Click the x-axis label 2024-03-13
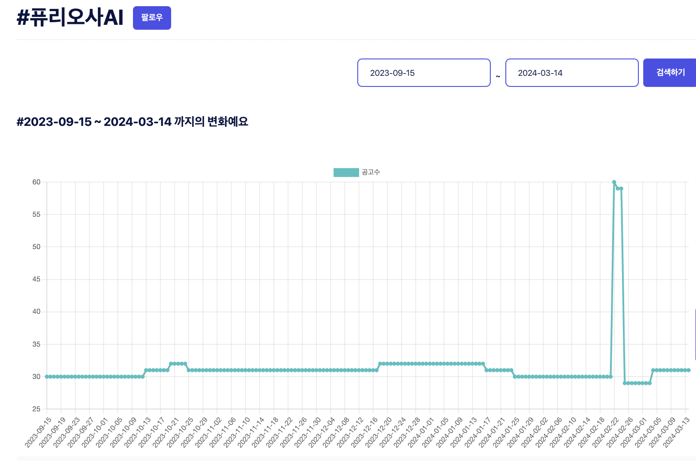 point(676,432)
